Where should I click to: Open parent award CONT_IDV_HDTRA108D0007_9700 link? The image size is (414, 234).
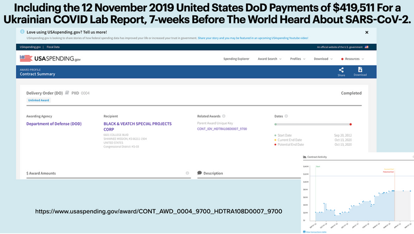222,129
